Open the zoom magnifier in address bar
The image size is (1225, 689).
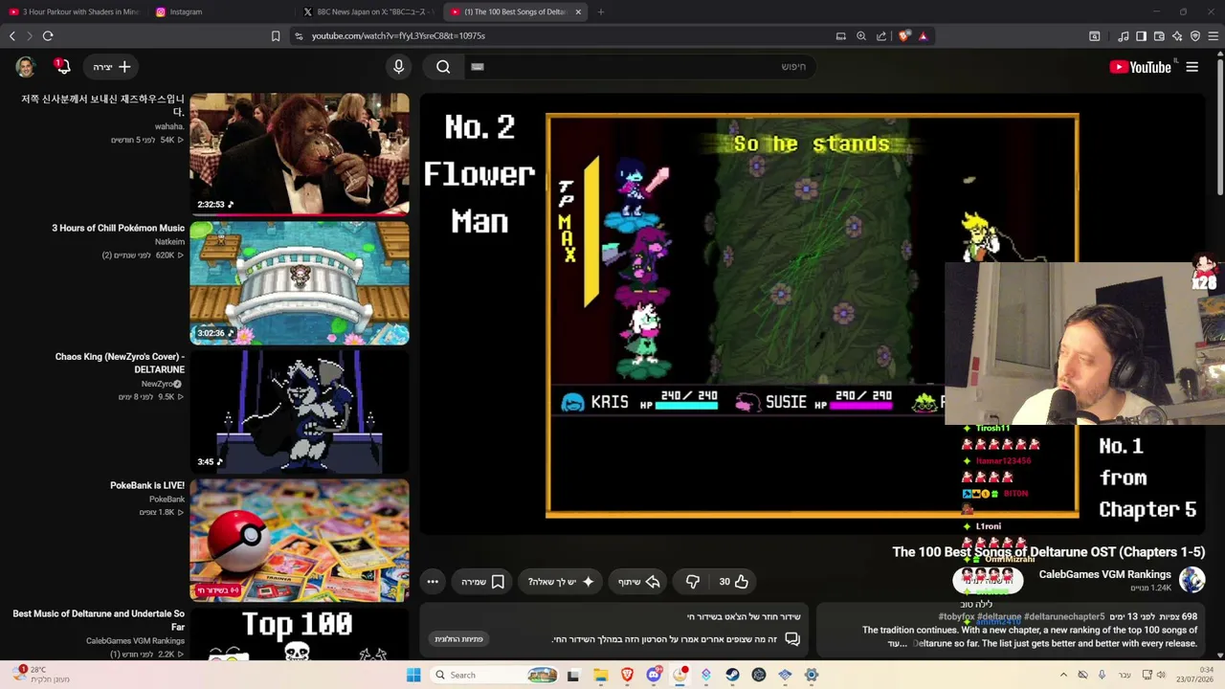click(x=861, y=36)
